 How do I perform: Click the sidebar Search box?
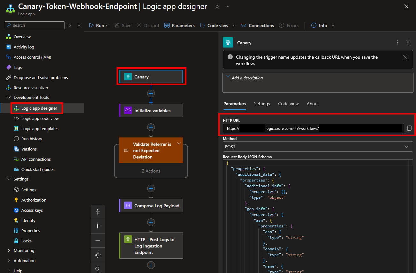tap(34, 25)
